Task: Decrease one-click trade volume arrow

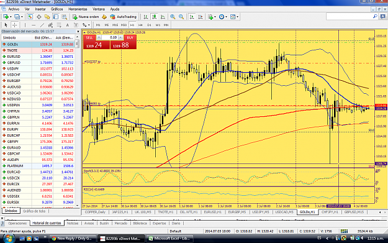Action: pos(99,37)
